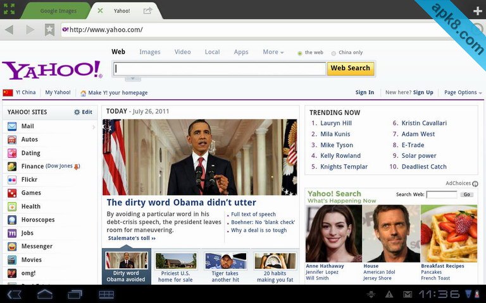Click the Yahoo! search input field
Viewport: 486px width, 303px height.
pos(220,69)
